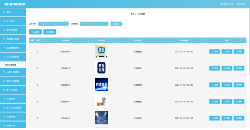
Task: Click 修改 for row 公告名称11
Action: coord(227,102)
